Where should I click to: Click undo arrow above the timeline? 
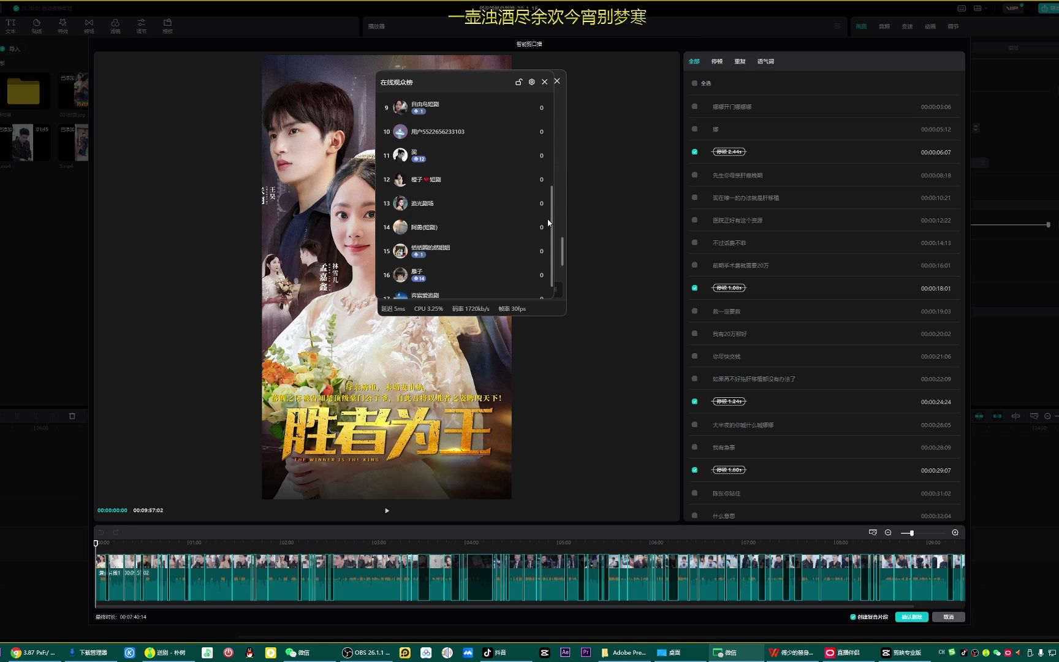pyautogui.click(x=101, y=532)
